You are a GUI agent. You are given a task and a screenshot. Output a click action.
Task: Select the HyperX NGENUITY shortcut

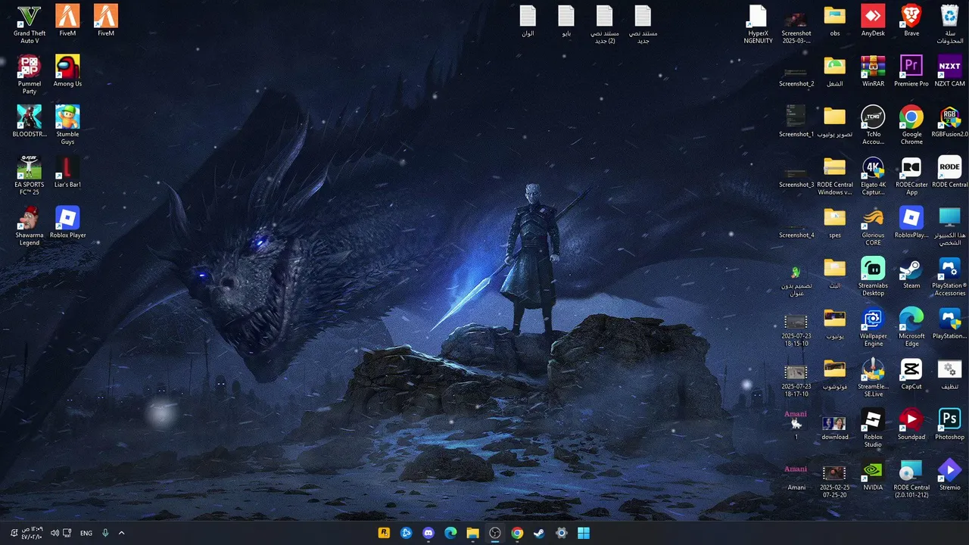758,23
